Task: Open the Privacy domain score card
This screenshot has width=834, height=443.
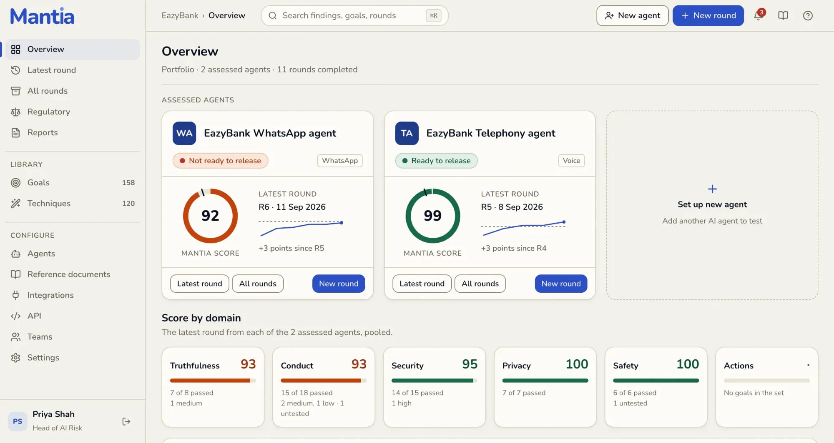Action: click(545, 387)
